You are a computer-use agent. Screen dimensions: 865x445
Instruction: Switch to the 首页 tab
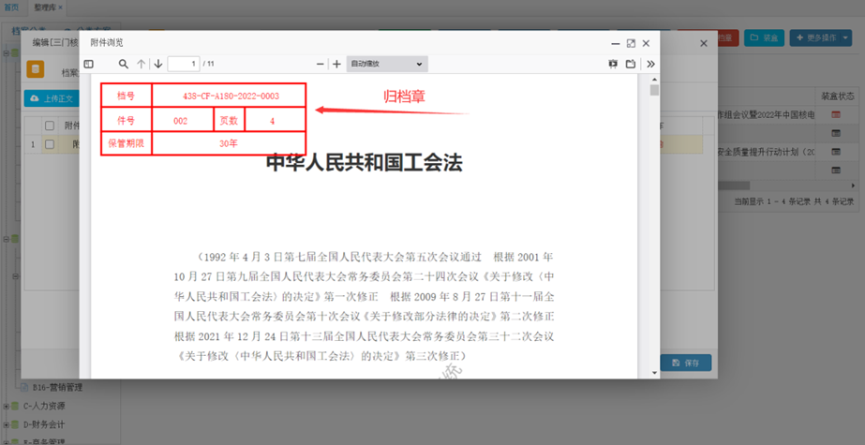(11, 7)
